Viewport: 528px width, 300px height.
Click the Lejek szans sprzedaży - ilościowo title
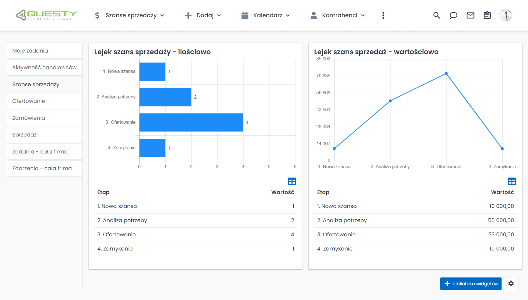point(152,52)
